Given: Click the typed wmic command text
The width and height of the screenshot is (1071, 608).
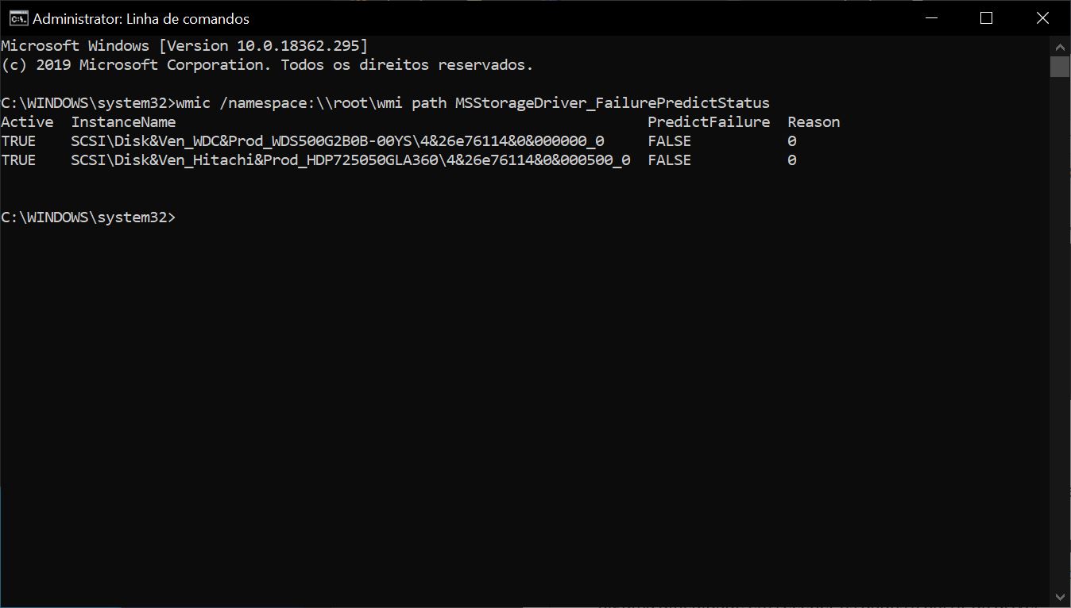Looking at the screenshot, I should (473, 103).
